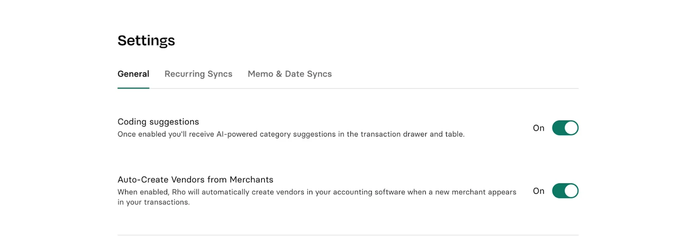Image resolution: width=700 pixels, height=250 pixels.
Task: Click the Settings page heading
Action: [146, 40]
